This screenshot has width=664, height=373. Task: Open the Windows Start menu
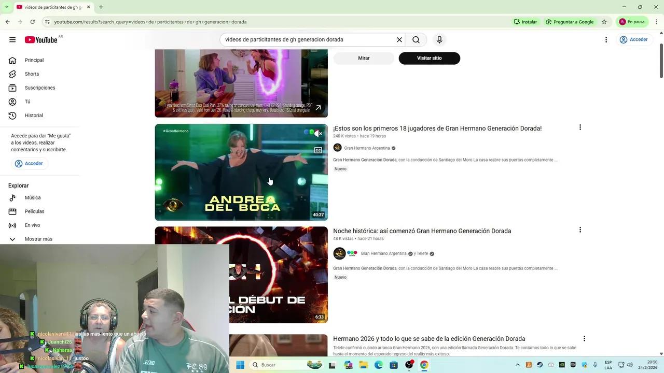(x=240, y=365)
